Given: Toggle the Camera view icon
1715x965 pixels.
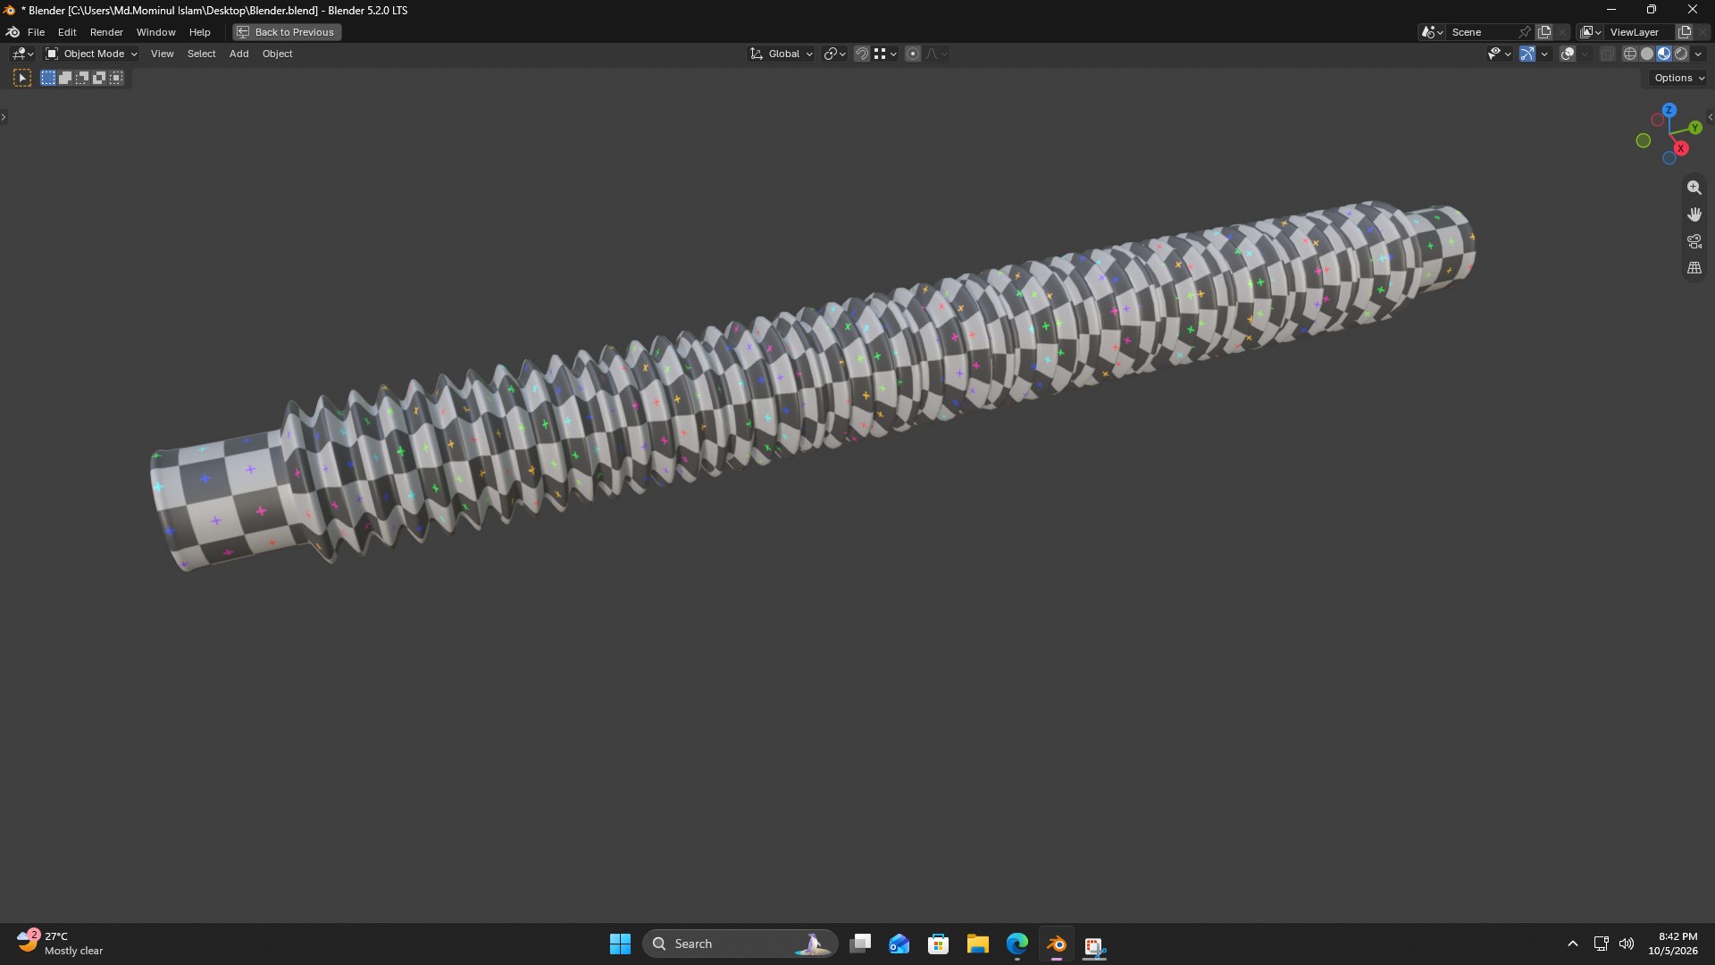Looking at the screenshot, I should click(x=1694, y=241).
